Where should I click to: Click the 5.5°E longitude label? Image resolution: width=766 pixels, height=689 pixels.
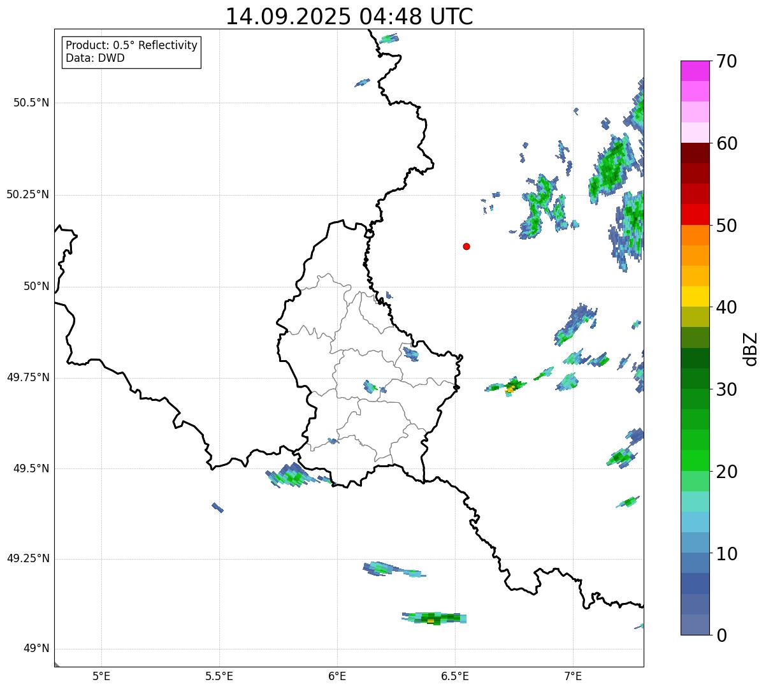click(219, 676)
